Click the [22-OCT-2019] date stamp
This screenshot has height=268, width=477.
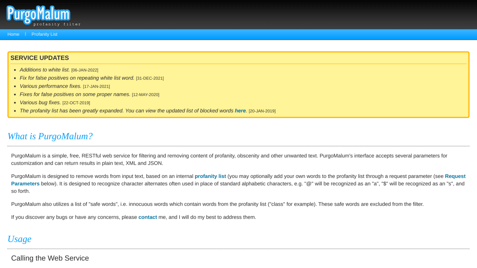click(76, 103)
